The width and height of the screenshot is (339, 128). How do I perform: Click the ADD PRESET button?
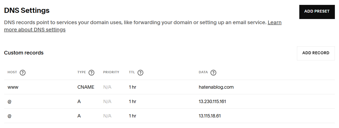coord(317,12)
